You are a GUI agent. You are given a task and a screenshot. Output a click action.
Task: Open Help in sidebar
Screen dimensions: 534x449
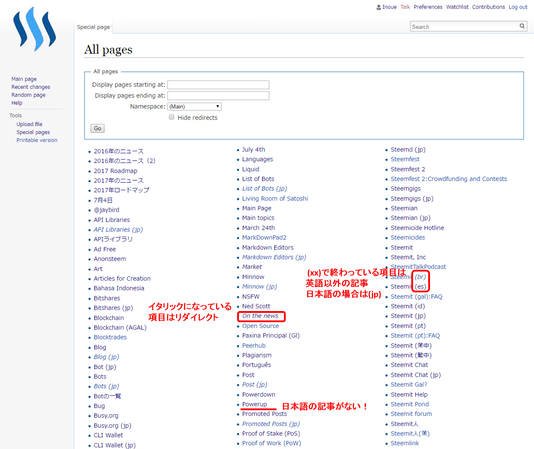(17, 103)
